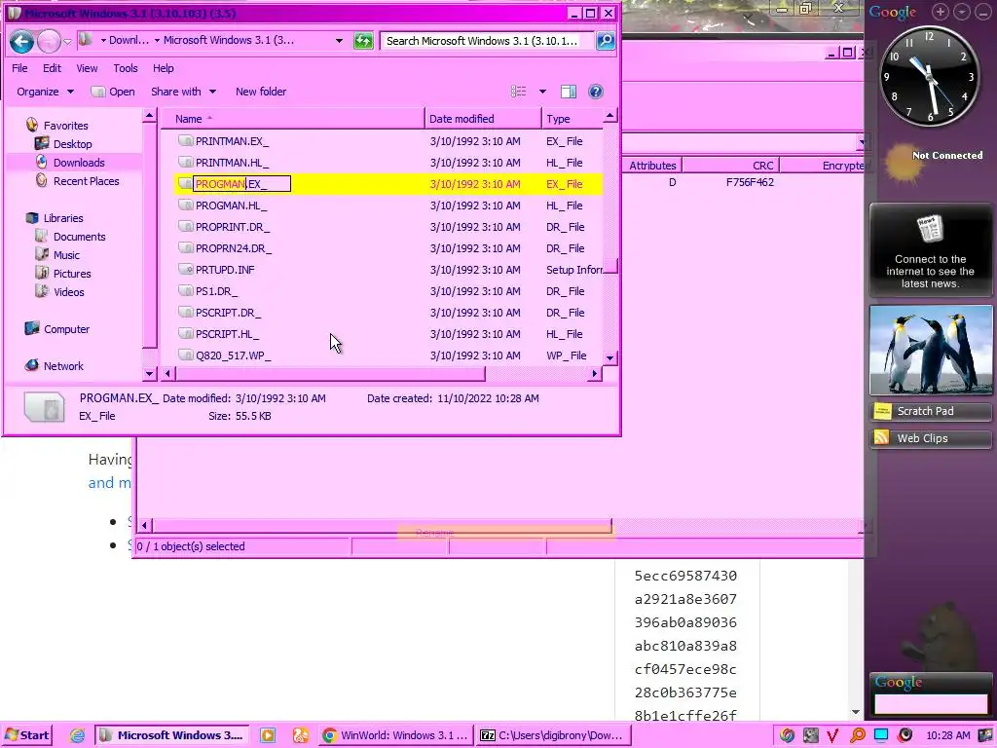This screenshot has height=748, width=997.
Task: Open Recent Places in Favorites
Action: 86,180
